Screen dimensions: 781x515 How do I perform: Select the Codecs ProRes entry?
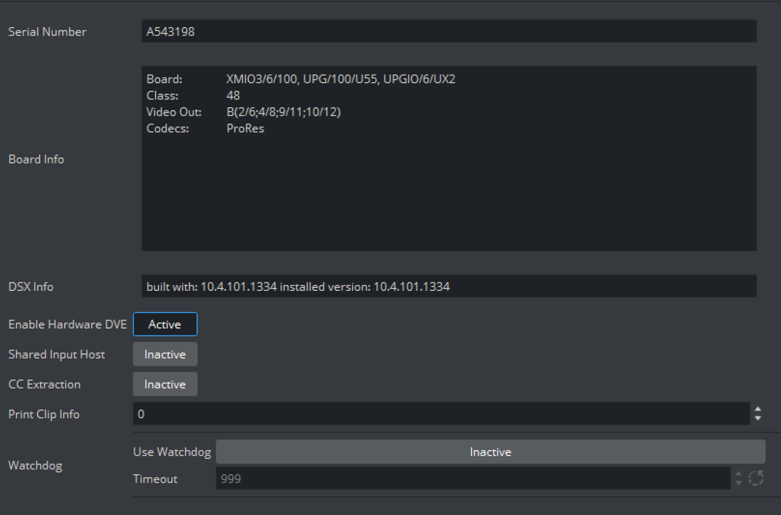(245, 128)
